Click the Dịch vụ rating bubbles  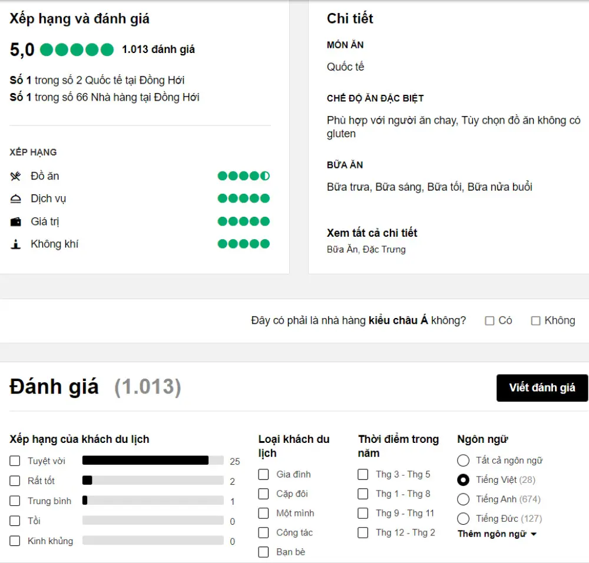click(243, 198)
